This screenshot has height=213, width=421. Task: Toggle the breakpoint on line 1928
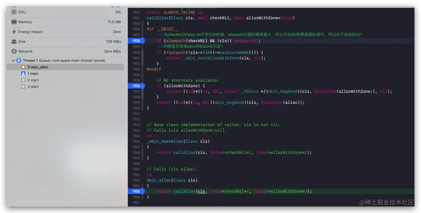[x=136, y=41]
